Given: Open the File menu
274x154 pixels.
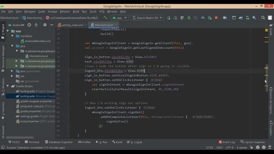Looking at the screenshot, I should click(3, 12).
